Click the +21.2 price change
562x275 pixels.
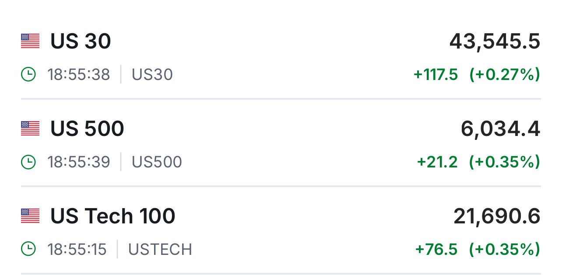[x=437, y=162]
